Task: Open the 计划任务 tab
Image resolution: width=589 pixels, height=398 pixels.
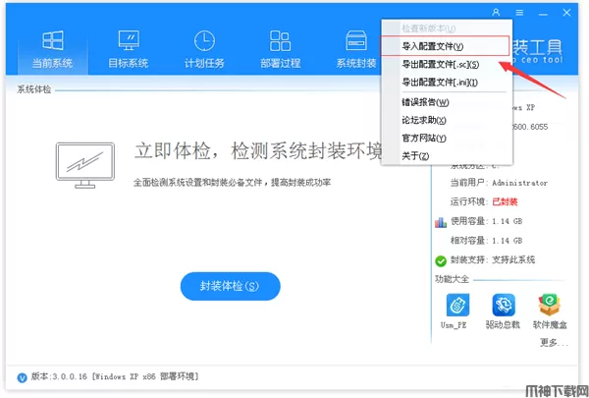Action: click(x=204, y=49)
